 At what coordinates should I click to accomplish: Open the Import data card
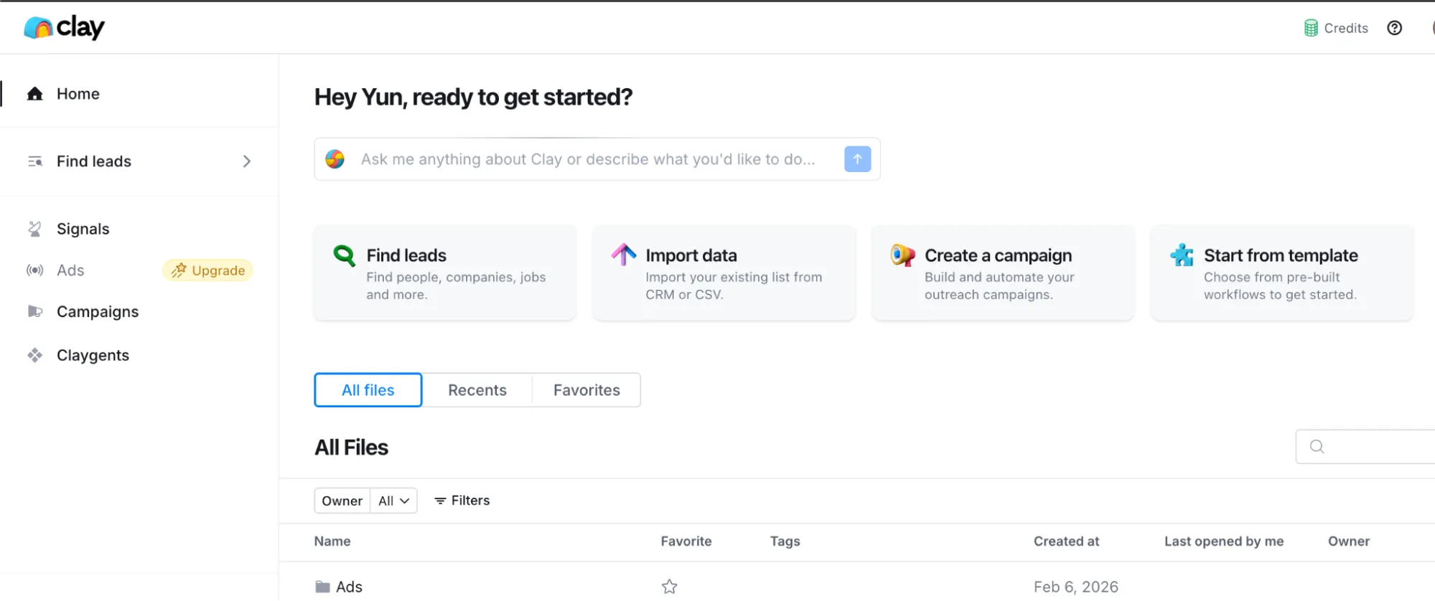(x=723, y=273)
